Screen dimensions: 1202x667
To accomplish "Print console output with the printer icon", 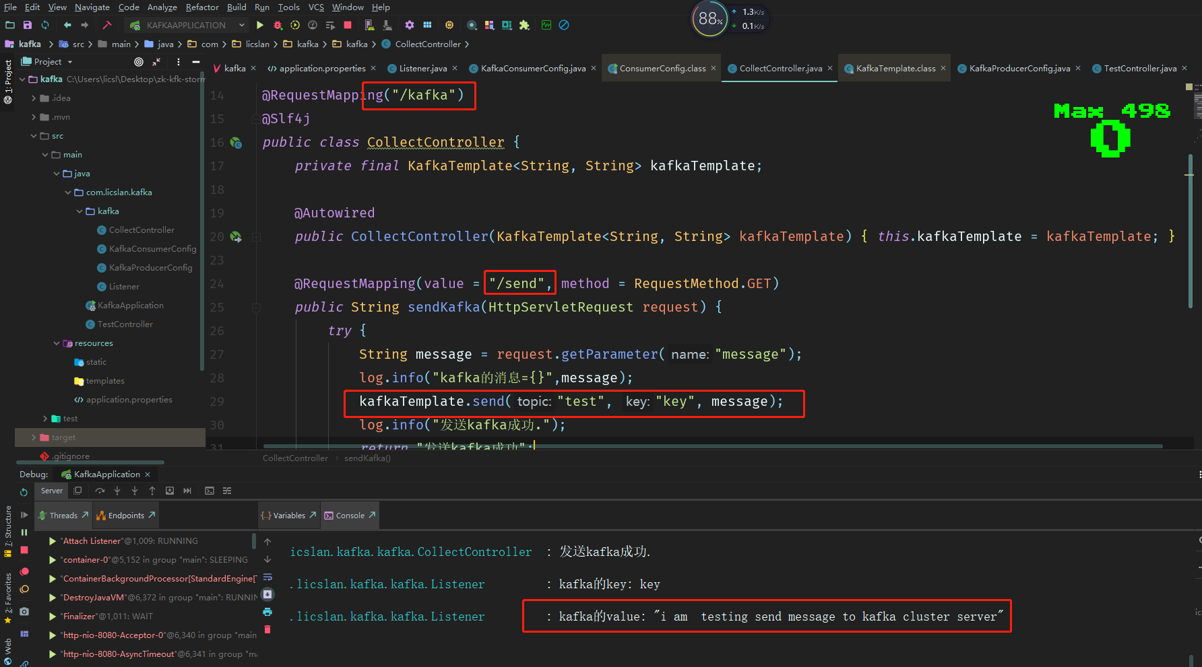I will [x=267, y=612].
